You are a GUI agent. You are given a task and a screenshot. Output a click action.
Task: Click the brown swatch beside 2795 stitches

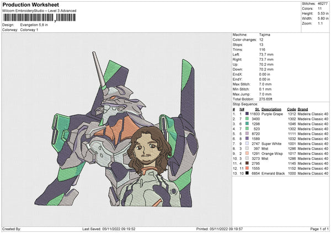point(247,163)
